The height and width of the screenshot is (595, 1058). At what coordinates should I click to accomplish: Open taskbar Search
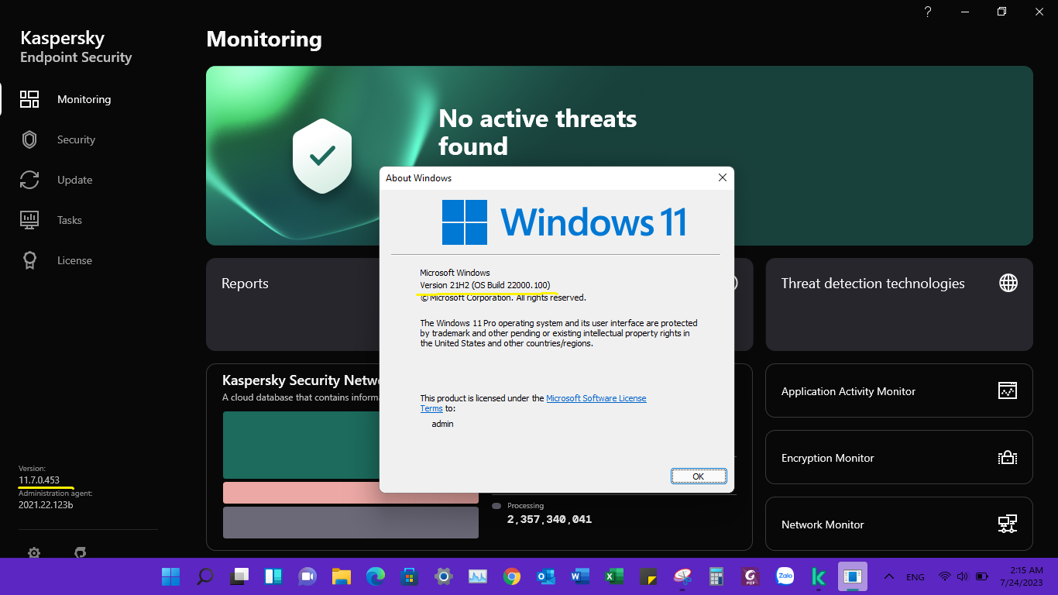point(205,576)
